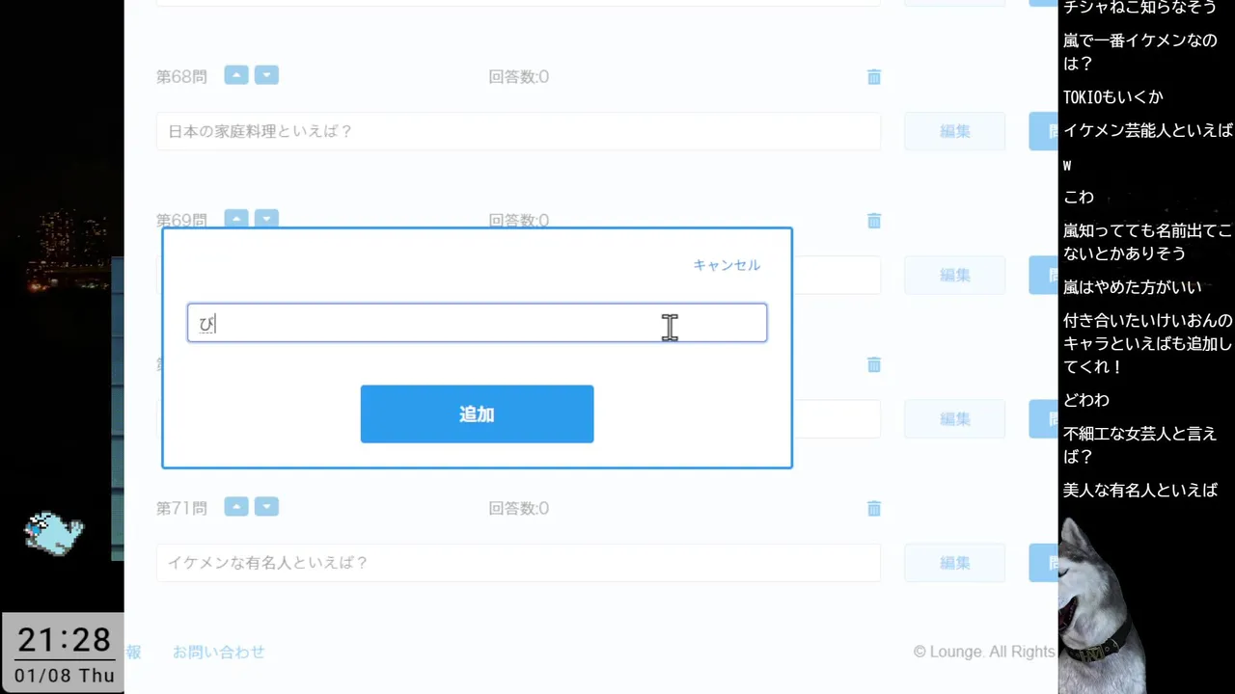Viewport: 1235px width, 694px height.
Task: Click 編集 for 日本の家庭料理といえば？
Action: tap(954, 131)
